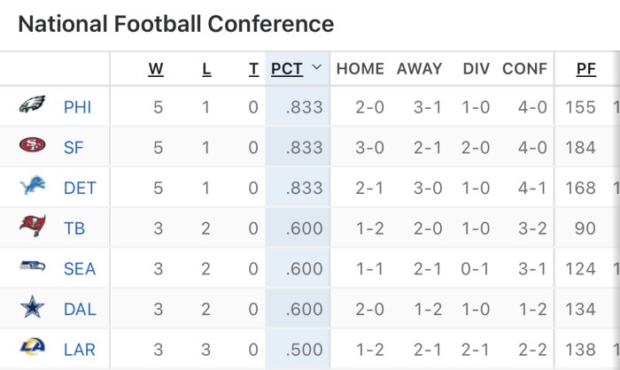Screen dimensions: 620x370
Task: Sort standings by W column header
Action: click(156, 68)
